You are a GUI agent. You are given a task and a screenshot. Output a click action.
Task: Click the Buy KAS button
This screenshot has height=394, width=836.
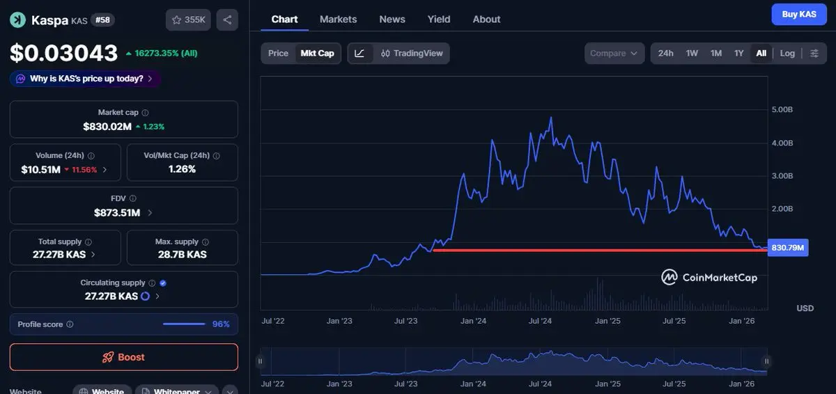pyautogui.click(x=798, y=14)
